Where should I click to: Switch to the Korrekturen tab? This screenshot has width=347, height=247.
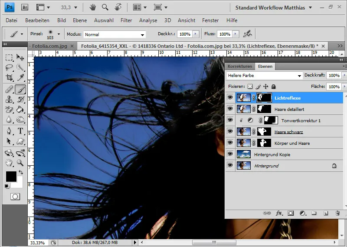coord(240,67)
